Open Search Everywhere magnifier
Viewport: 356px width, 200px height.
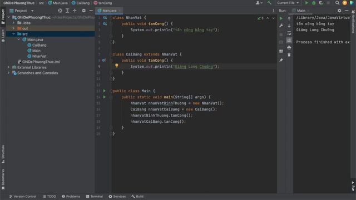pyautogui.click(x=338, y=3)
